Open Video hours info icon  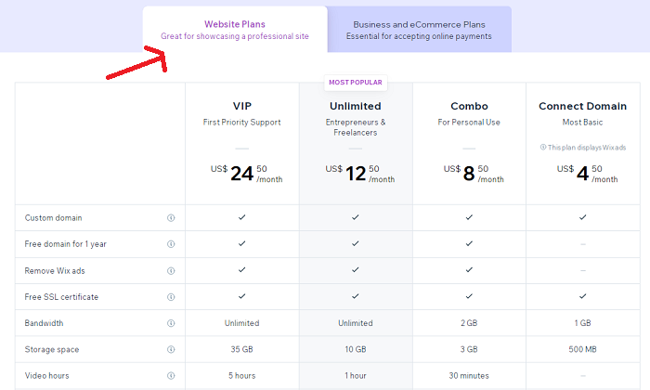coord(171,375)
